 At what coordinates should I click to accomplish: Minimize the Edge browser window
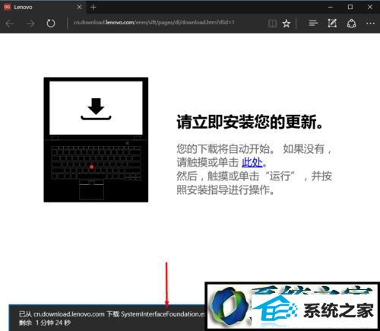[x=331, y=7]
